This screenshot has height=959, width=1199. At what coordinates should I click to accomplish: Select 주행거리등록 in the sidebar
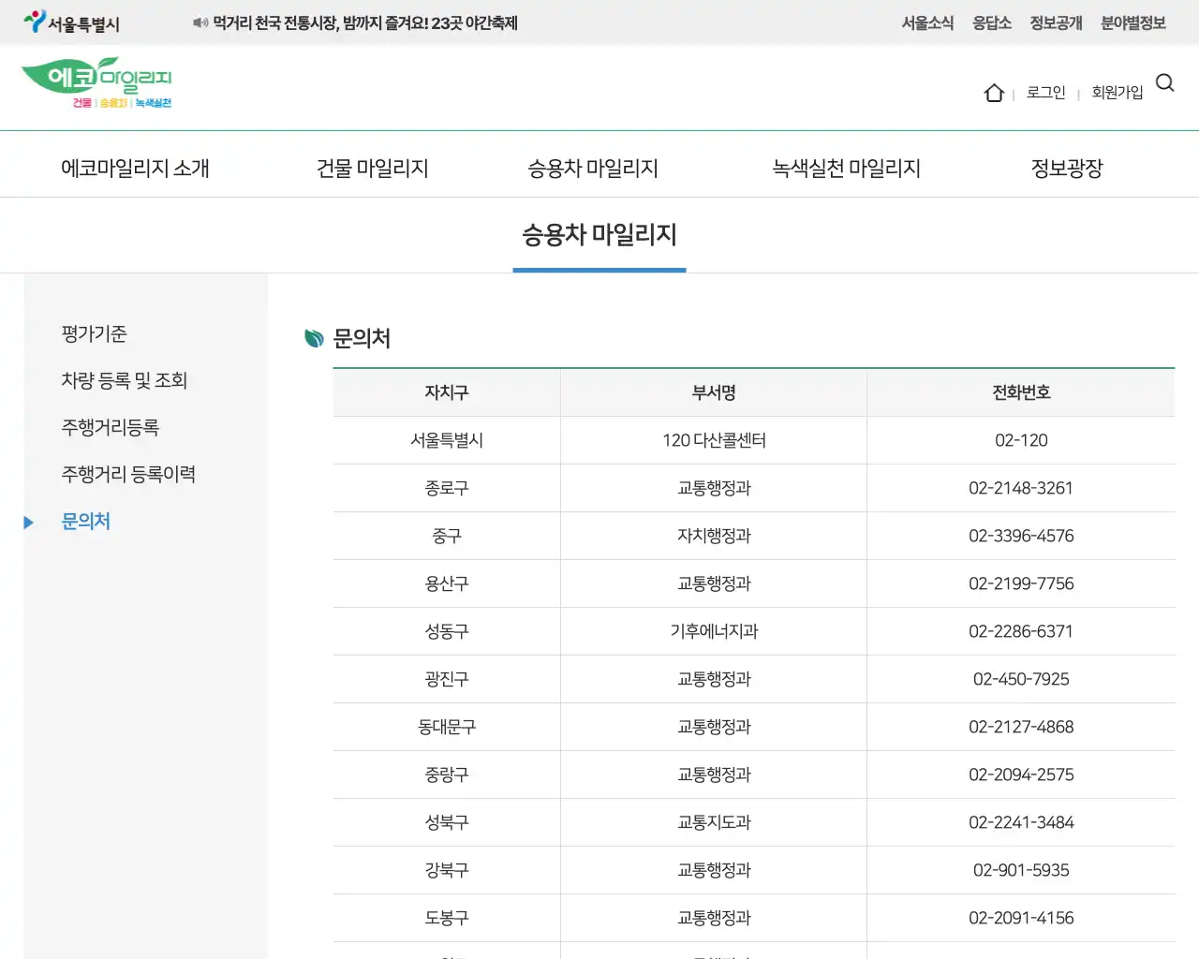(x=111, y=428)
